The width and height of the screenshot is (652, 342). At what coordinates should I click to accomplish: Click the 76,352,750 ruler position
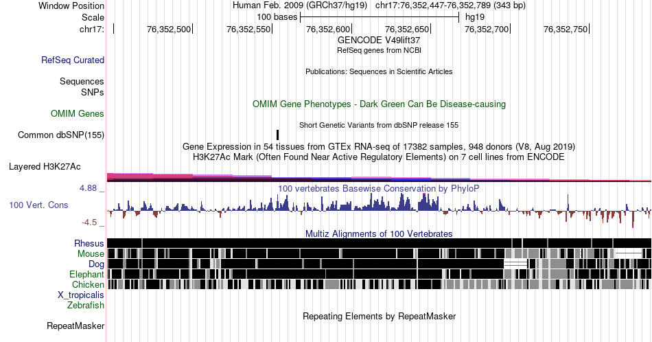[x=566, y=29]
